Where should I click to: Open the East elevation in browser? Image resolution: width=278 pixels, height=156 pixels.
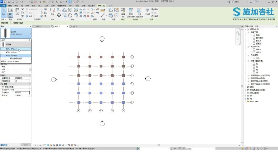click(257, 64)
